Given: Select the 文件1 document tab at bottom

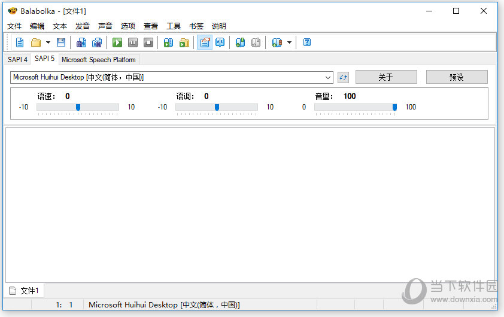Looking at the screenshot, I should pyautogui.click(x=25, y=291).
